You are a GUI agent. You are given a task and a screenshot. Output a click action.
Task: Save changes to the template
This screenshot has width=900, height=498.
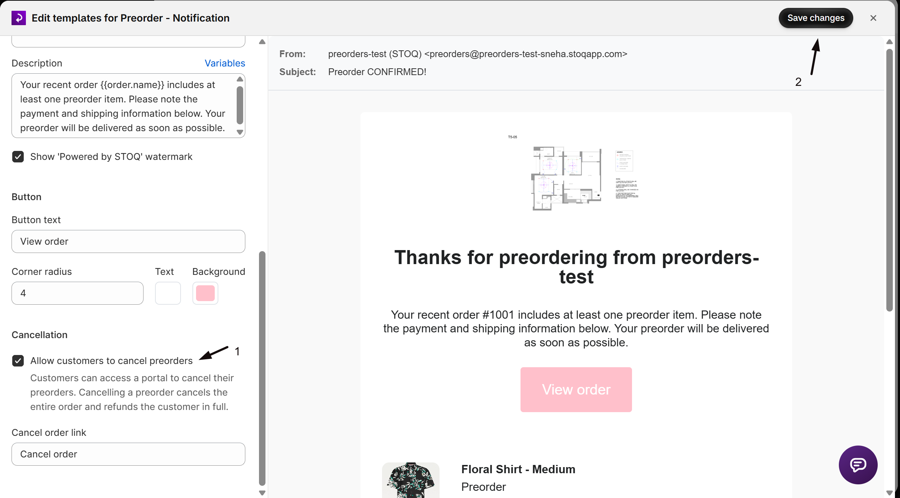pyautogui.click(x=815, y=18)
